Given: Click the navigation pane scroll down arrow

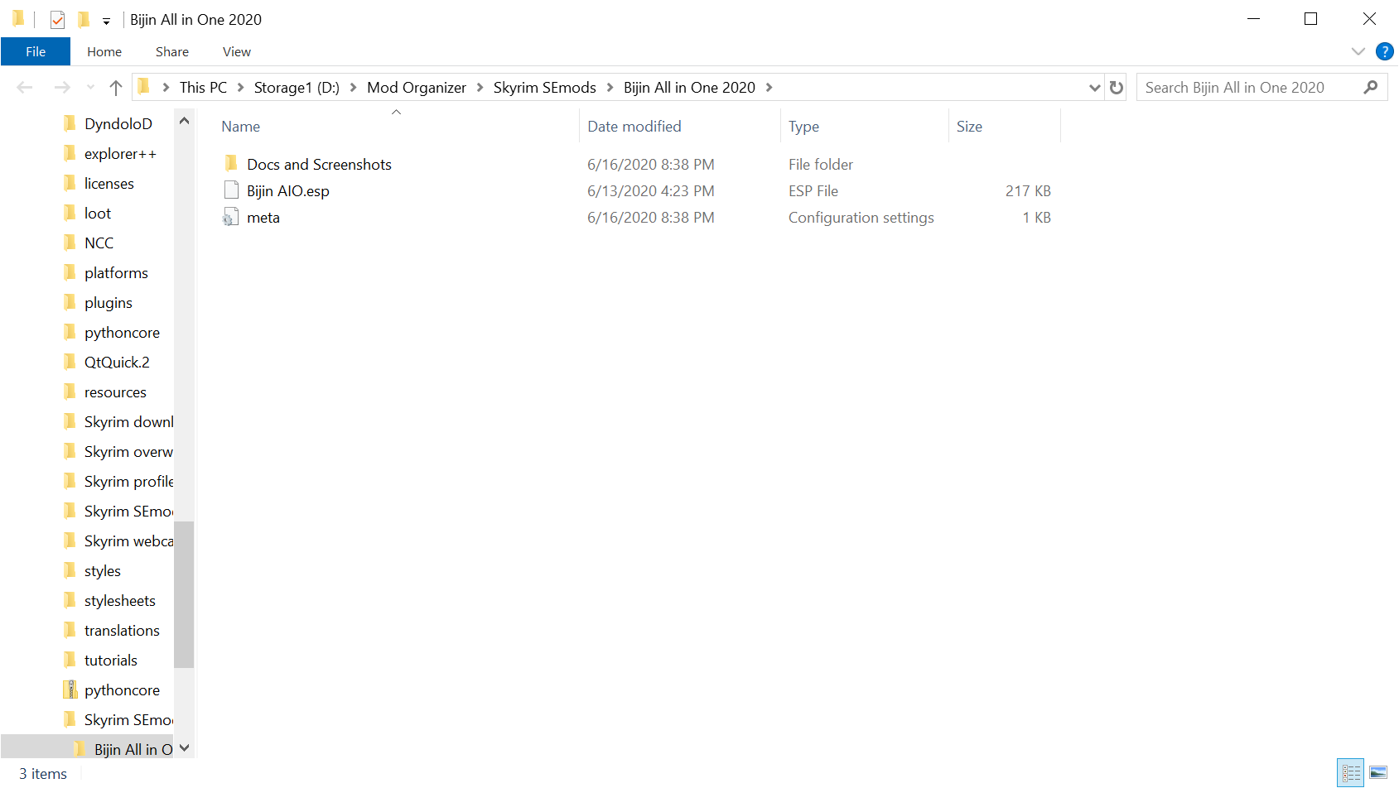Looking at the screenshot, I should 184,747.
